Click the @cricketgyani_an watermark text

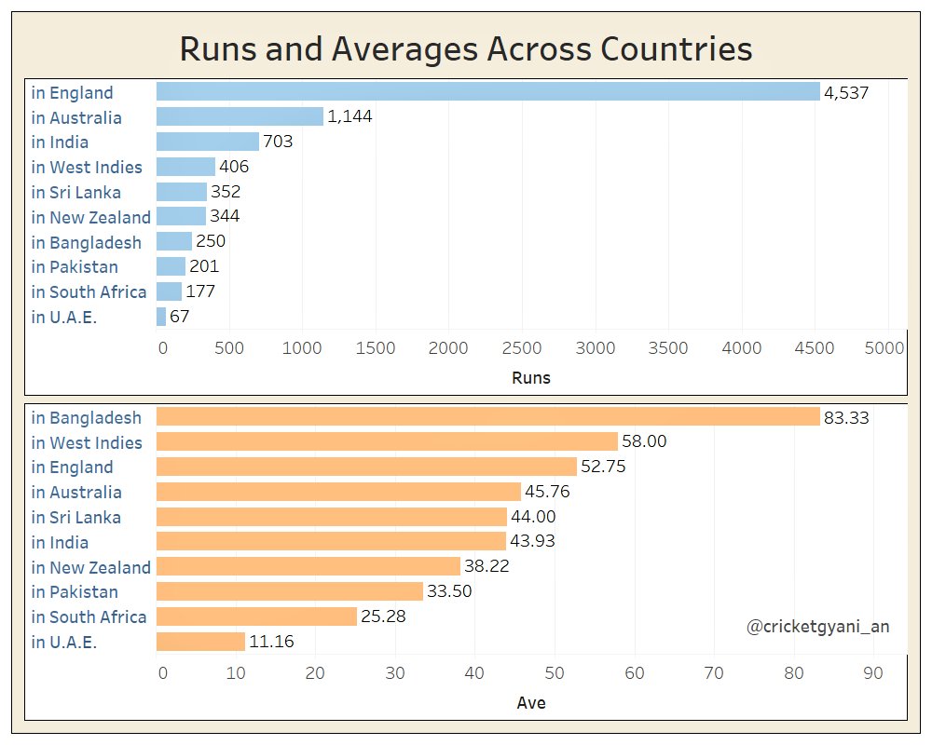tap(820, 626)
